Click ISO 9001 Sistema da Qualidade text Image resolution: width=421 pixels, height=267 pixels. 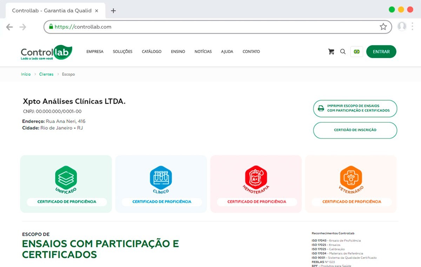(344, 258)
